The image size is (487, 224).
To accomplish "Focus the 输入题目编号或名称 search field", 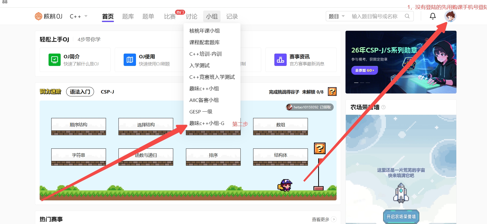I will (375, 16).
